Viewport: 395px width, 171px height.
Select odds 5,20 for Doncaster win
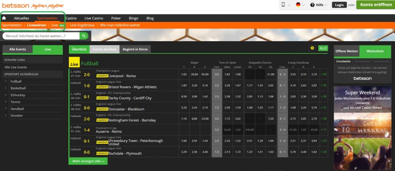pos(184,107)
